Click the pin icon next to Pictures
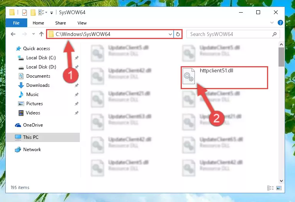This screenshot has height=202, width=295. coord(77,104)
